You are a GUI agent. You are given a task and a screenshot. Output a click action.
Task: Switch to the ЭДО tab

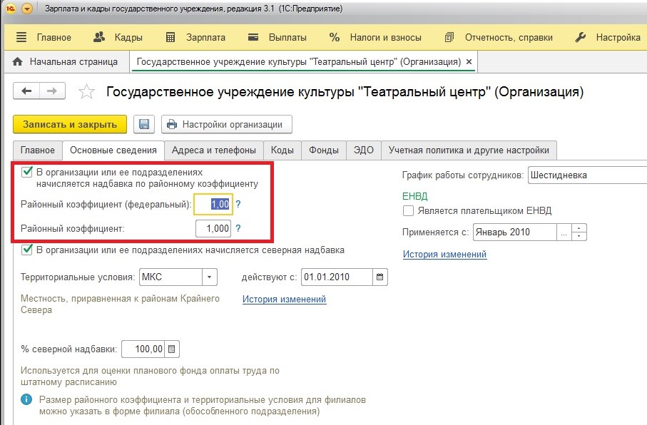click(364, 150)
